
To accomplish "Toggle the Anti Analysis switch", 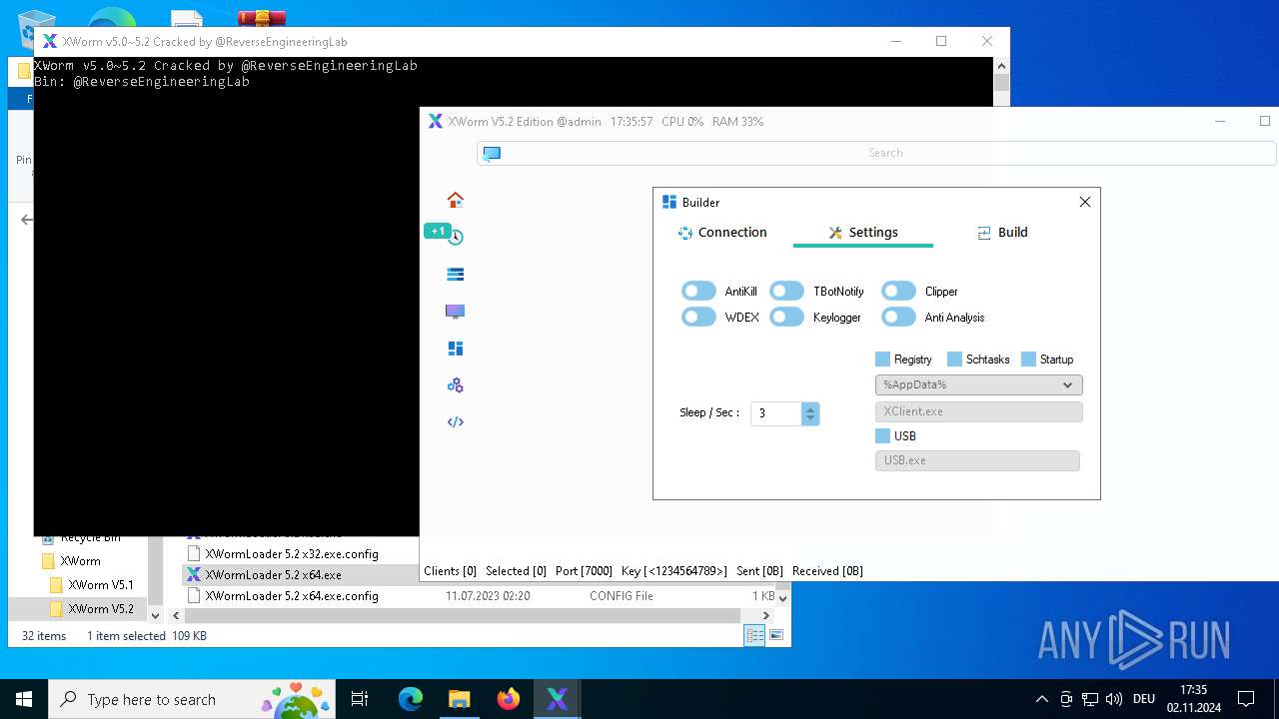I will click(x=898, y=317).
